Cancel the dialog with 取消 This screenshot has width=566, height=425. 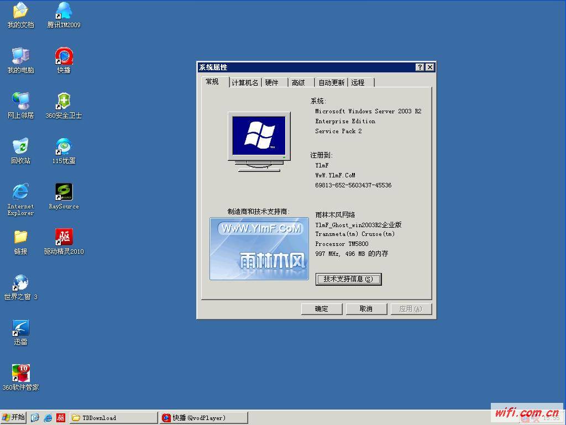(x=366, y=309)
